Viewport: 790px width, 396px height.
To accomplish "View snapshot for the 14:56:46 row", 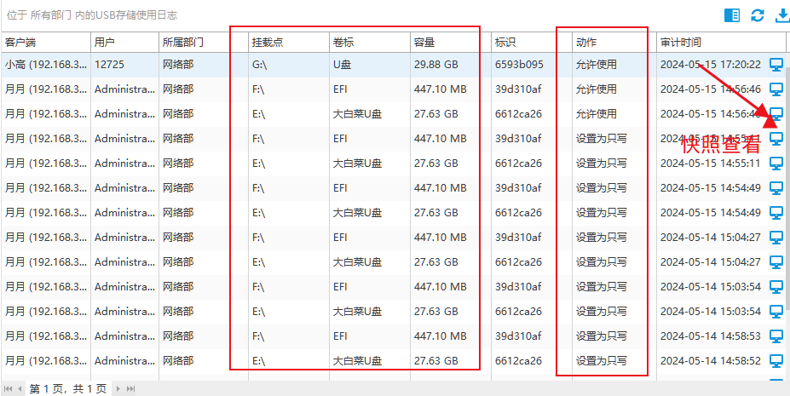I will (x=776, y=89).
